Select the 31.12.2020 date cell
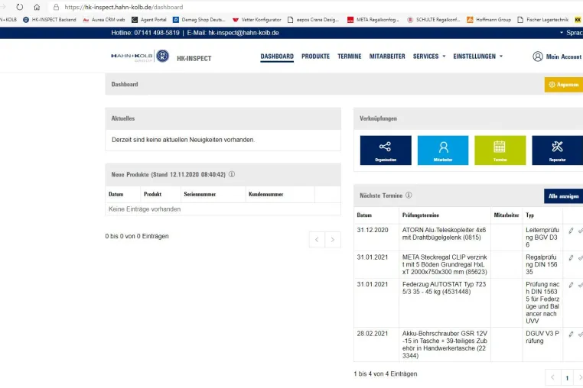 point(376,238)
